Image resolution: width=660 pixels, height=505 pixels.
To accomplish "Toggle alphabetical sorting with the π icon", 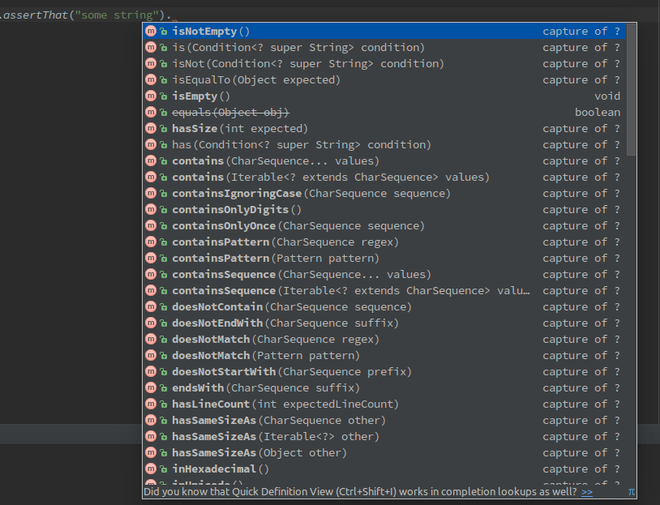I will [x=631, y=491].
